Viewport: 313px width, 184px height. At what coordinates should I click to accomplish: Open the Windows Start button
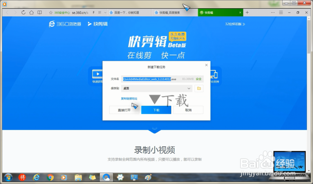tap(8, 177)
